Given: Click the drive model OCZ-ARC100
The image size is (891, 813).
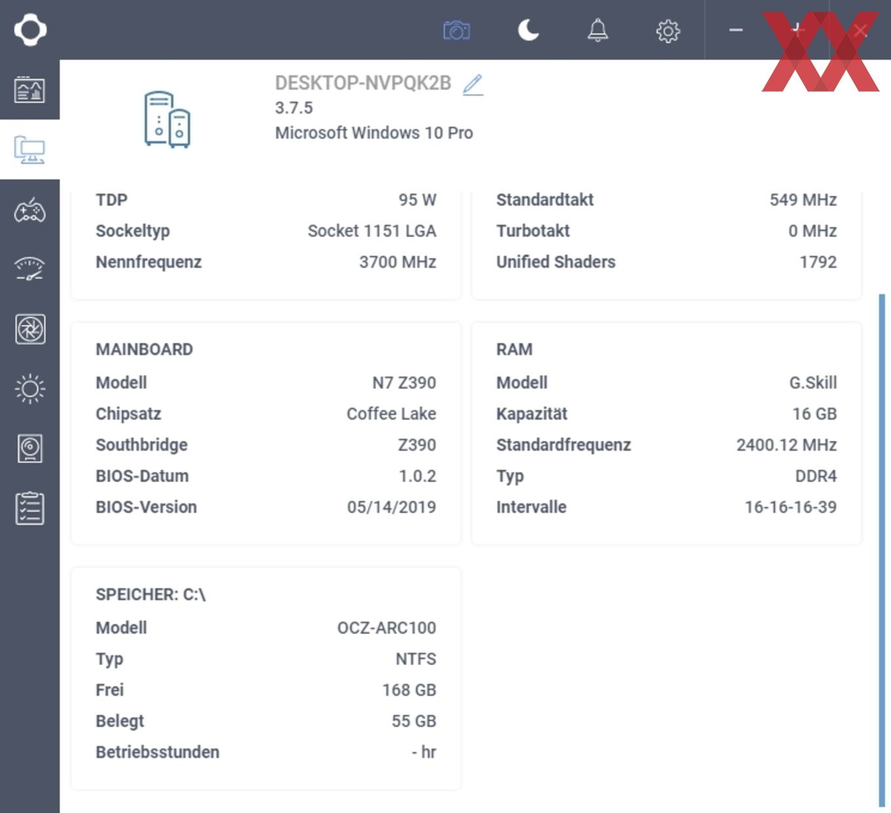Looking at the screenshot, I should (387, 628).
